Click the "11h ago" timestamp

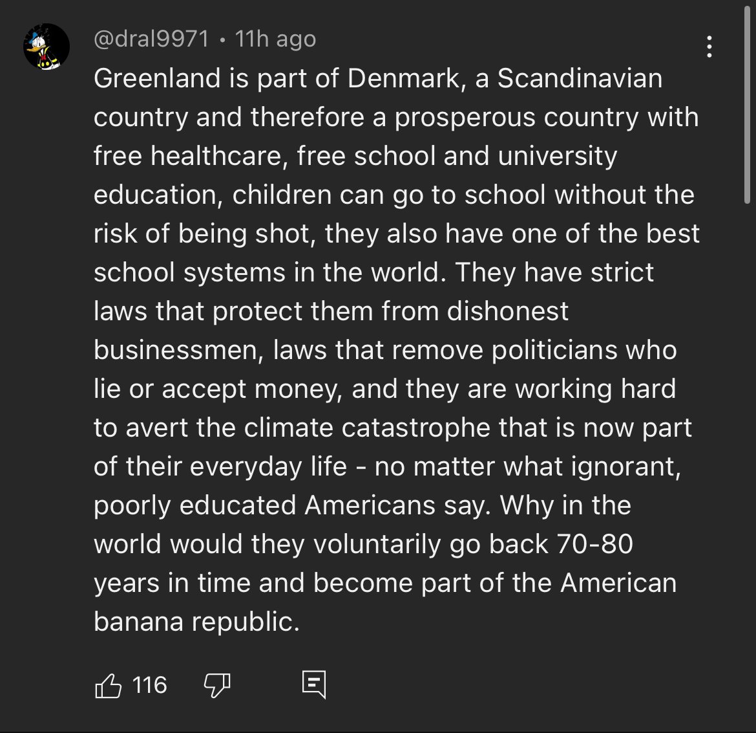click(276, 39)
